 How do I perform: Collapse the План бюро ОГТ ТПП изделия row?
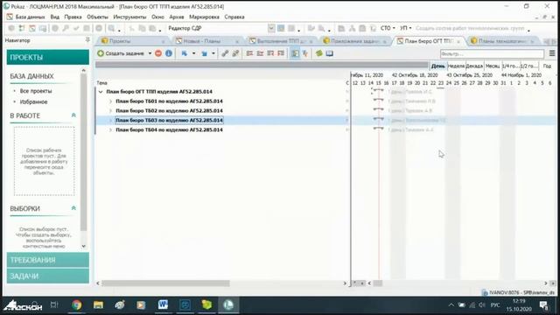tap(101, 92)
